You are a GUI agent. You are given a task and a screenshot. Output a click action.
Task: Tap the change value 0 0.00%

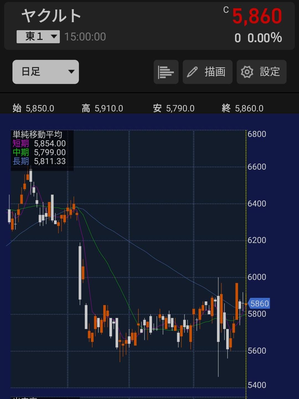[x=258, y=38]
